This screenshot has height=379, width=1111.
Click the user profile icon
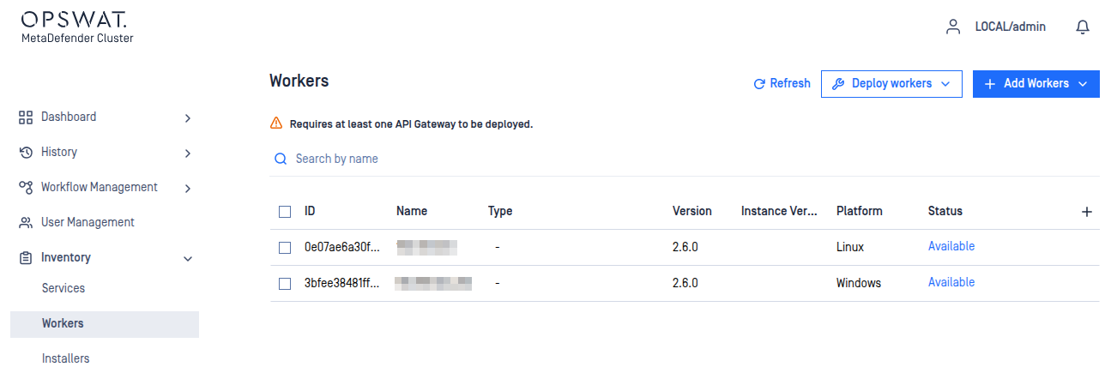click(x=952, y=27)
